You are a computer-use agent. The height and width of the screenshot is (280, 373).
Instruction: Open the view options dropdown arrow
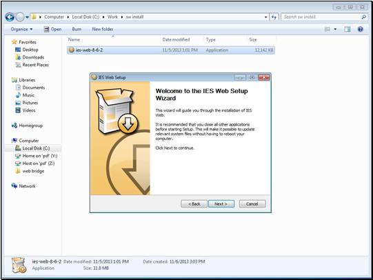(335, 29)
